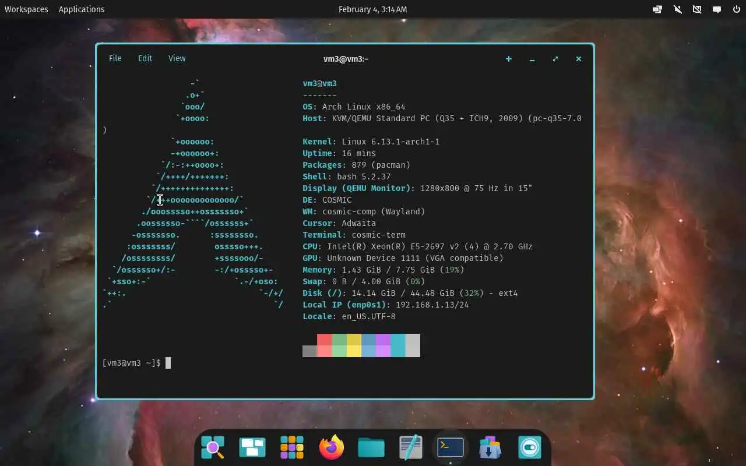Click the gray color block in terminal output
Viewport: 746px width, 466px height.
coord(309,351)
